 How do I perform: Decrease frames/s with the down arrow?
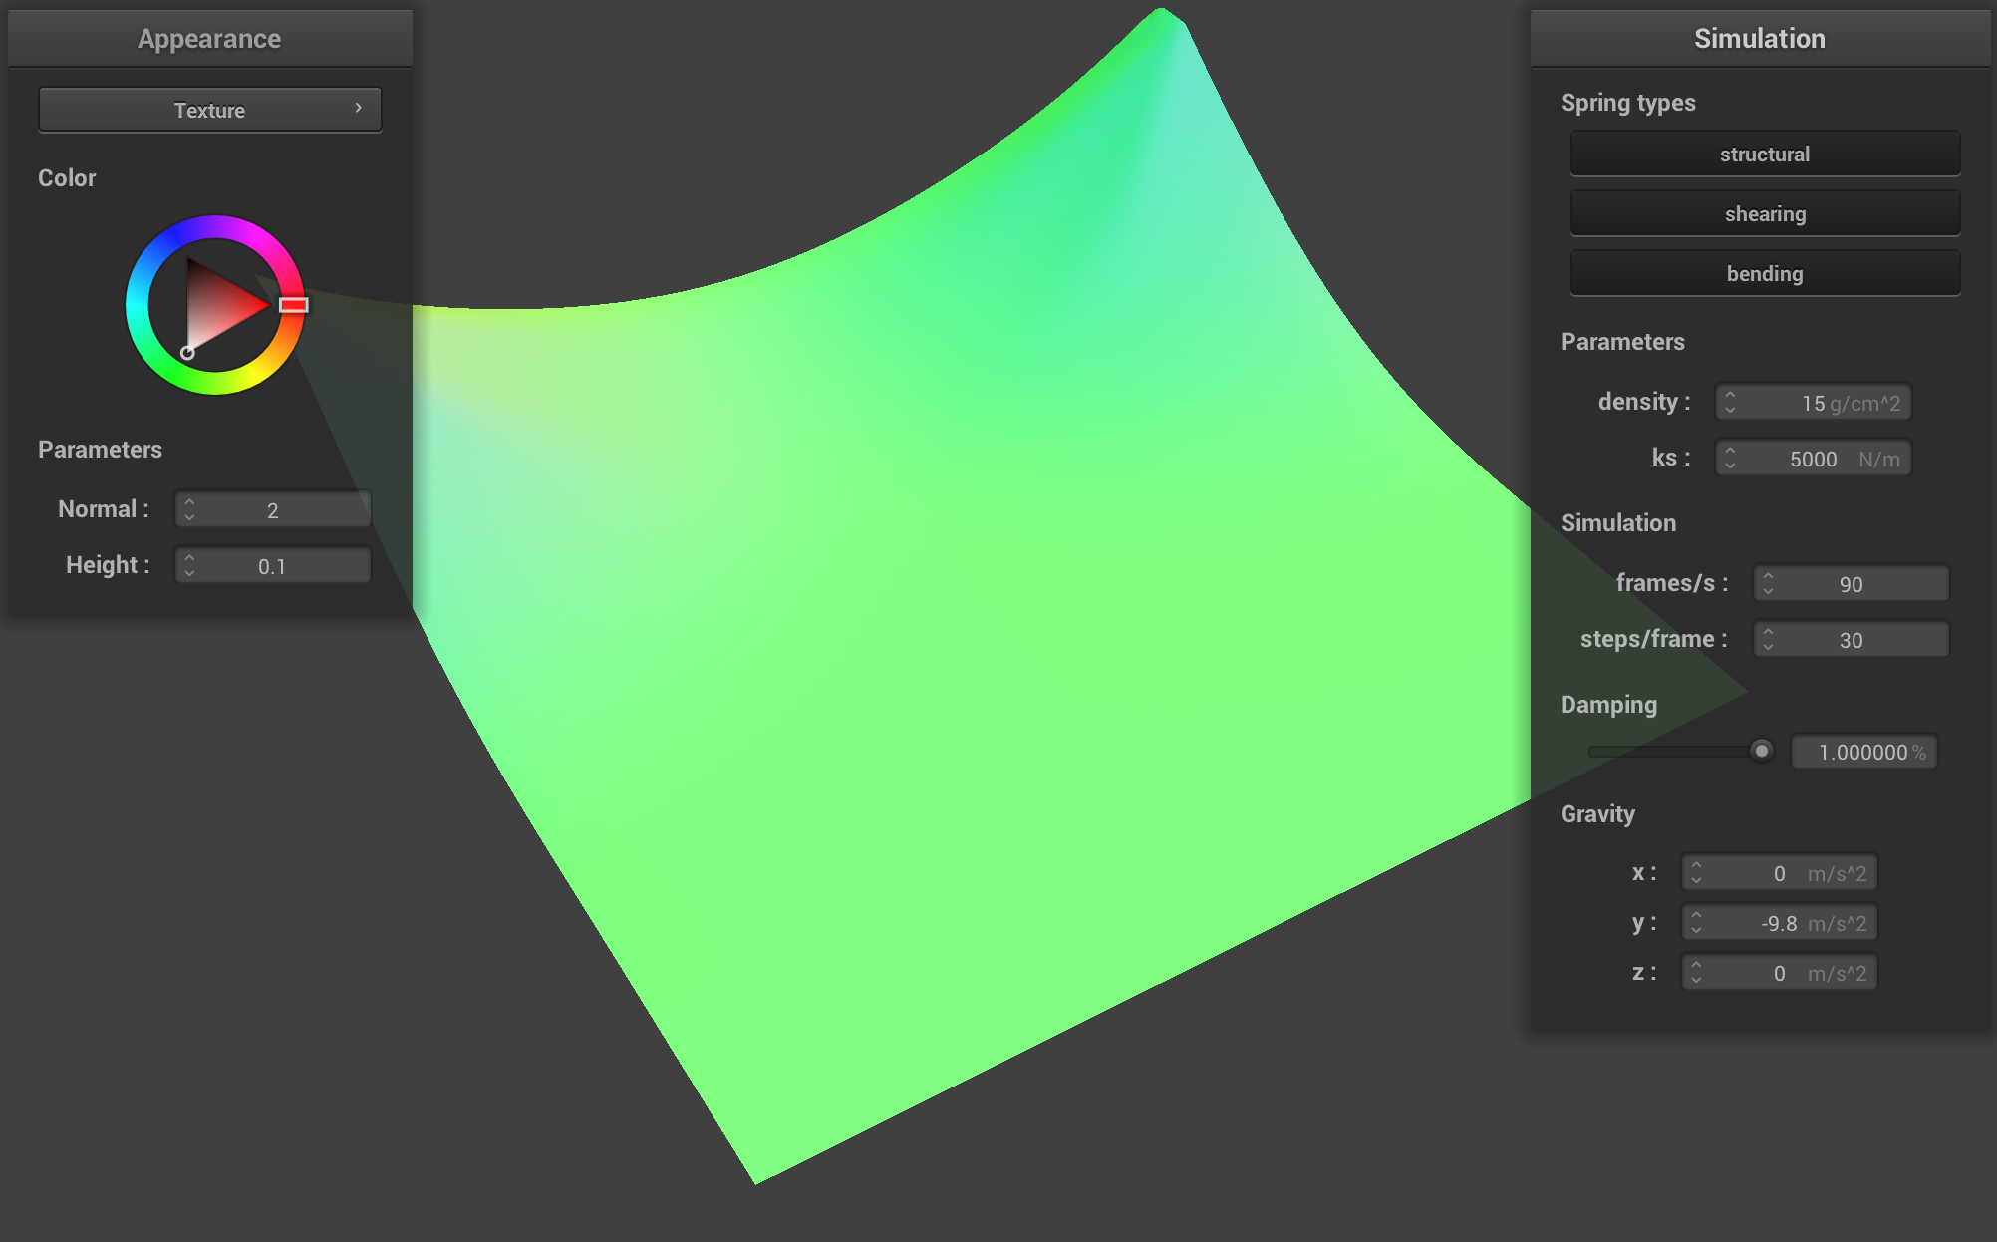tap(1768, 591)
